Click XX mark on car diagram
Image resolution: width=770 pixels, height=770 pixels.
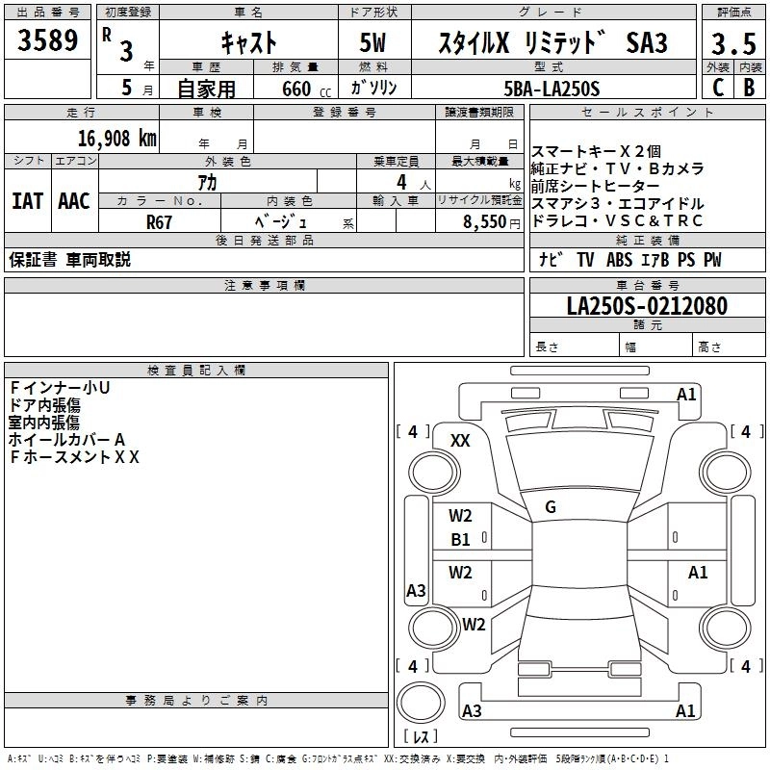(x=460, y=441)
